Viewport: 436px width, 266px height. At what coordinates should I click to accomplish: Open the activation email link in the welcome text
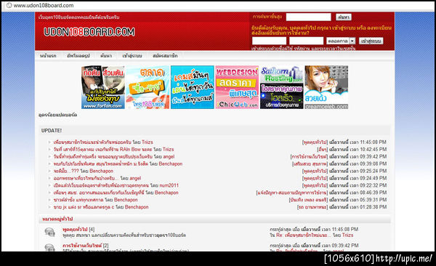pos(280,33)
